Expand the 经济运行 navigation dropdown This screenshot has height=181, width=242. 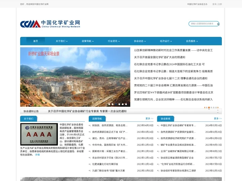166,41
